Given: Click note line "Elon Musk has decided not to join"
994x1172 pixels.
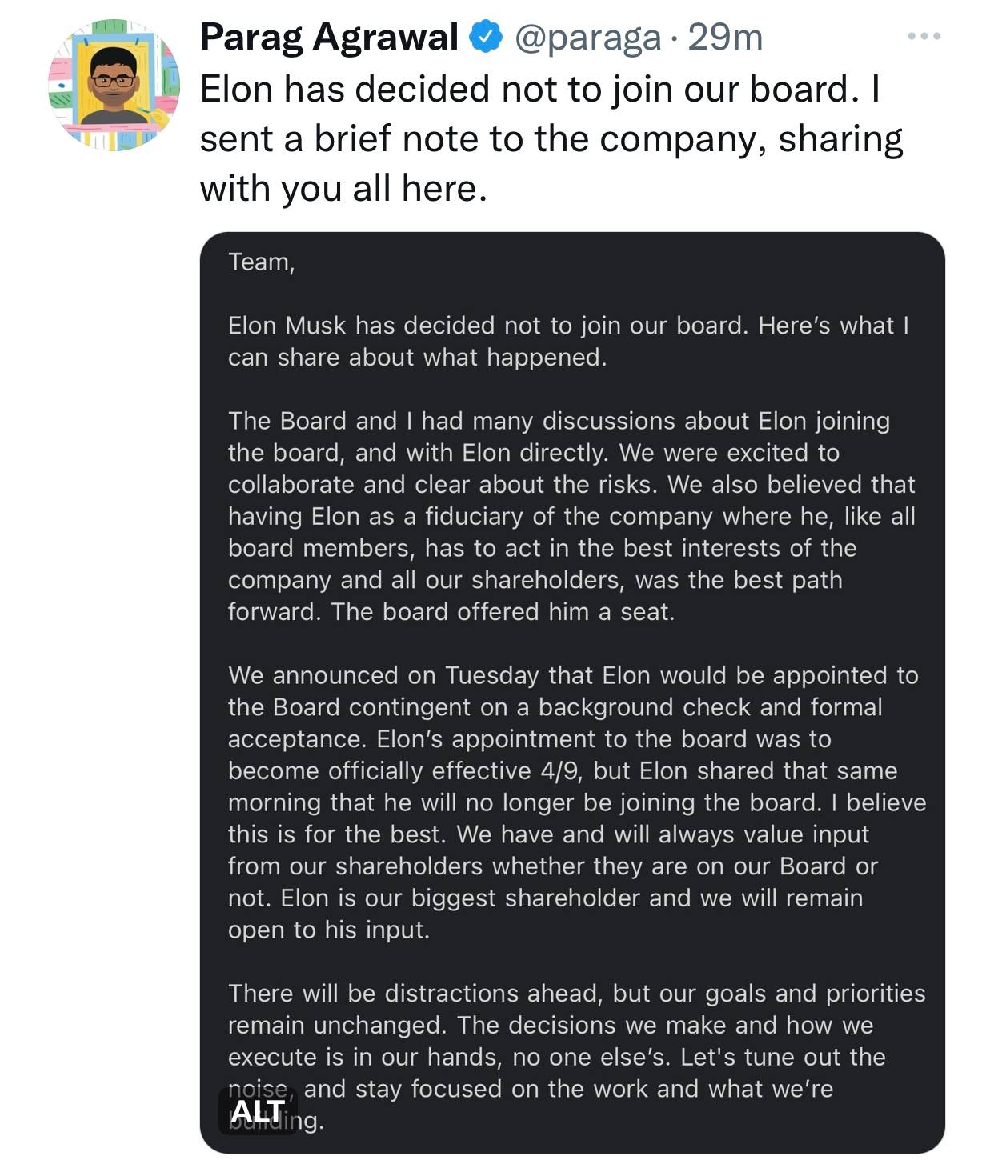Looking at the screenshot, I should click(x=568, y=326).
